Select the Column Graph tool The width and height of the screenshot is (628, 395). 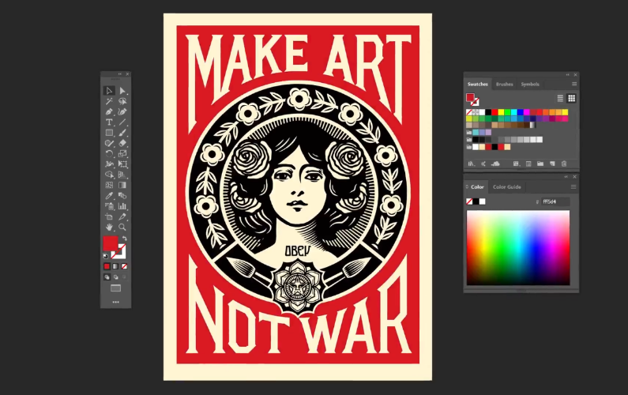(x=122, y=206)
